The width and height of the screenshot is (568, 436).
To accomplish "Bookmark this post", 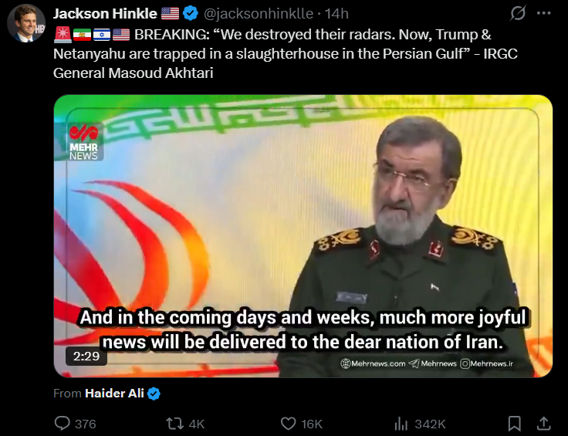I will pyautogui.click(x=515, y=424).
